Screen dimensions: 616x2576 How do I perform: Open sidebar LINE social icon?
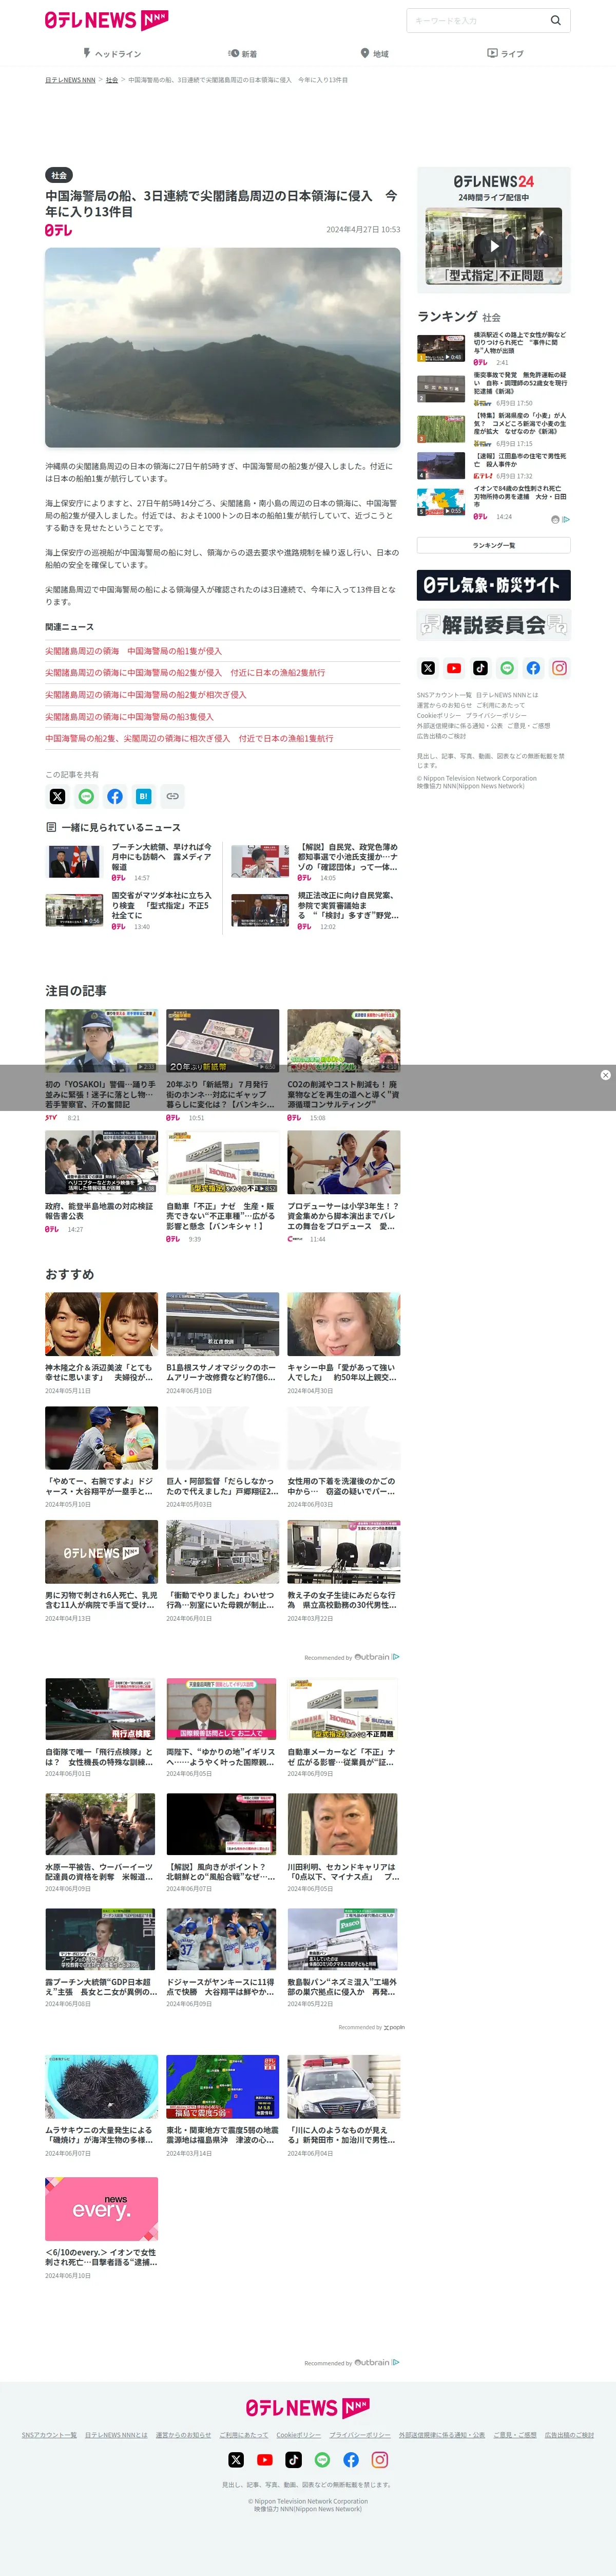coord(507,668)
